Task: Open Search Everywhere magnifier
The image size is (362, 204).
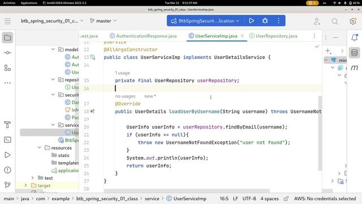Action: (x=335, y=22)
